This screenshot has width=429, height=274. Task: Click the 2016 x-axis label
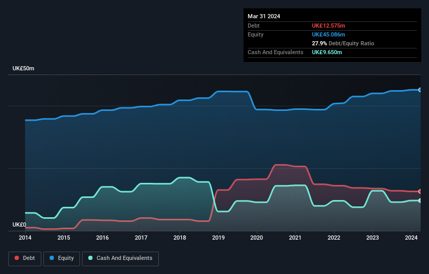(102, 238)
